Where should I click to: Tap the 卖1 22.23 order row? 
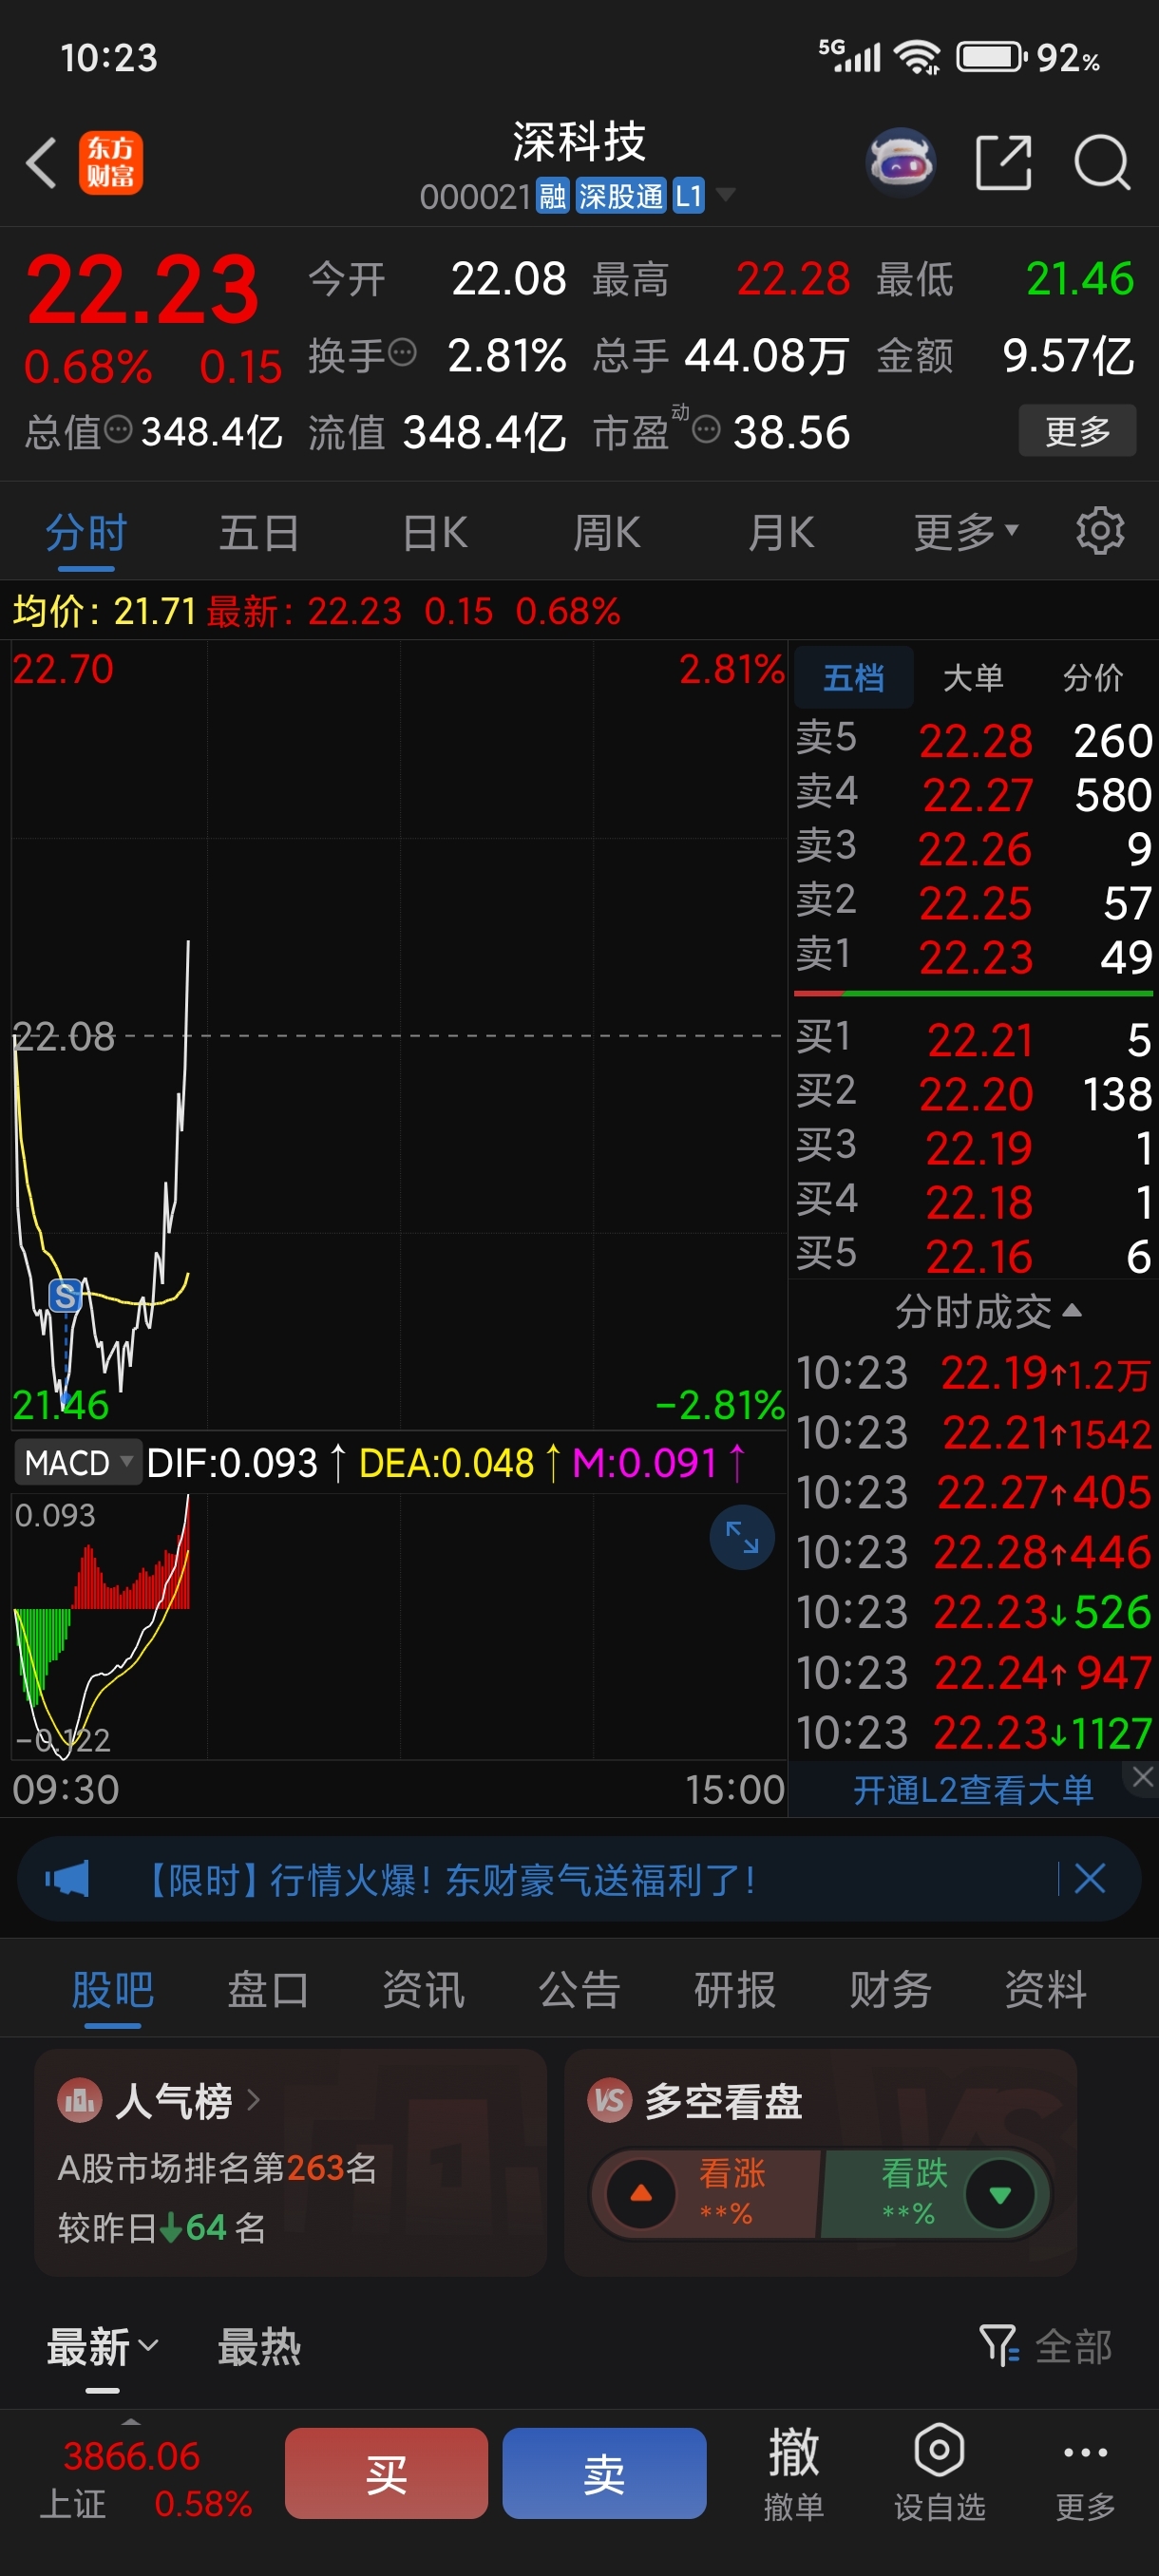tap(973, 956)
